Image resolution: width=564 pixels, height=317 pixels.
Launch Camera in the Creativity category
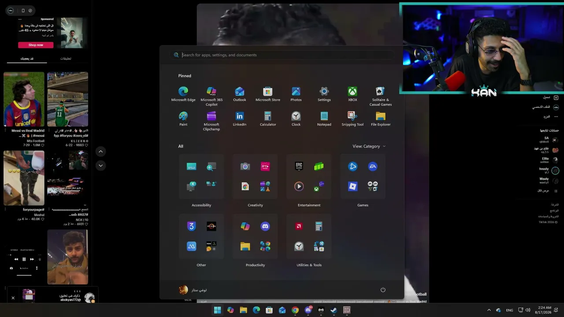point(245,166)
